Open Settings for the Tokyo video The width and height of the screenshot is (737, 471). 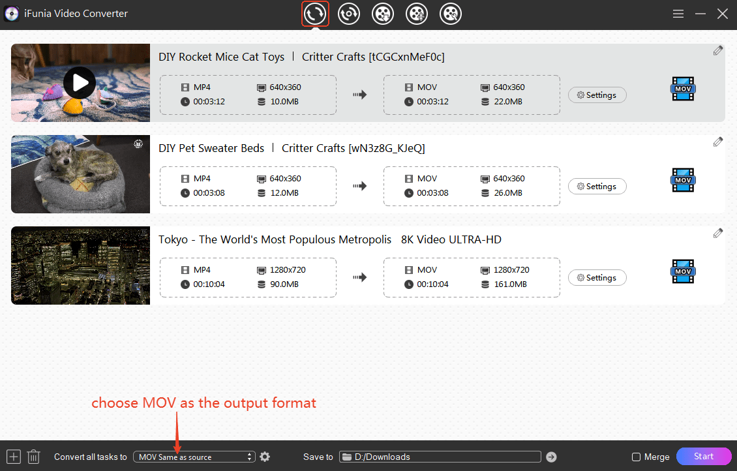point(597,278)
